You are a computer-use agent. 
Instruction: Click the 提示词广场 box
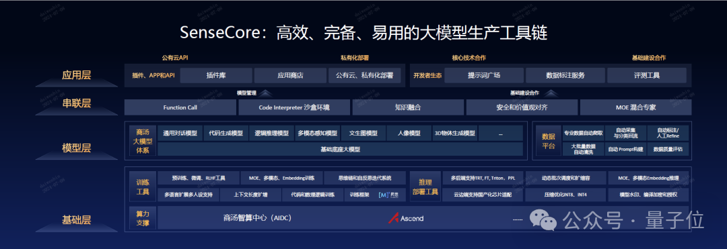point(483,75)
